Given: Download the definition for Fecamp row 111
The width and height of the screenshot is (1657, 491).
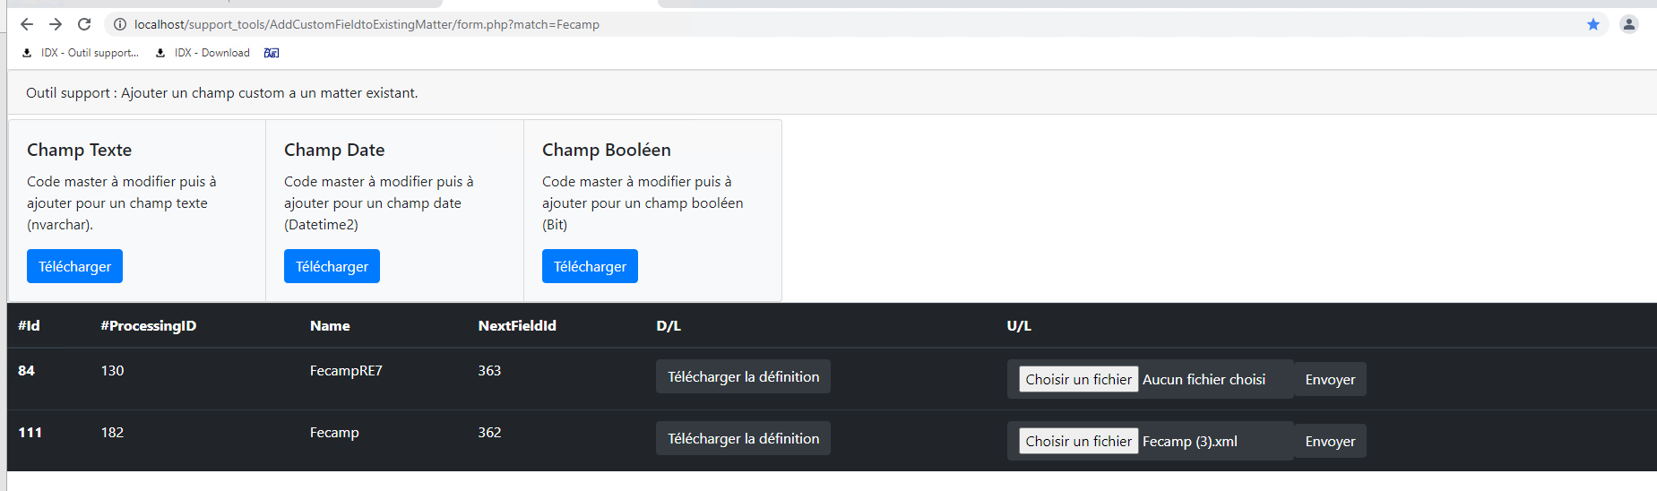Looking at the screenshot, I should (743, 438).
